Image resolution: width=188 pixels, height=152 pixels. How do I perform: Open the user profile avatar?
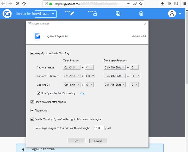[x=172, y=14]
